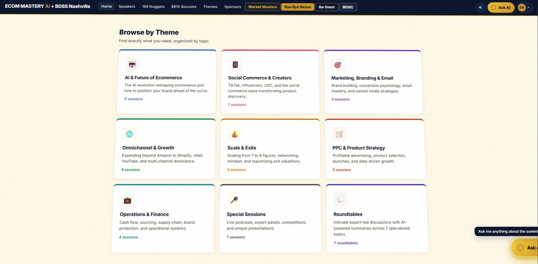This screenshot has width=538, height=264.
Task: Click the microphone icon on Special Sessions
Action: [234, 200]
